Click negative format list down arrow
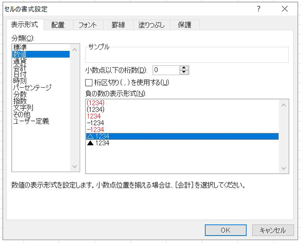The image size is (301, 243). [x=284, y=168]
